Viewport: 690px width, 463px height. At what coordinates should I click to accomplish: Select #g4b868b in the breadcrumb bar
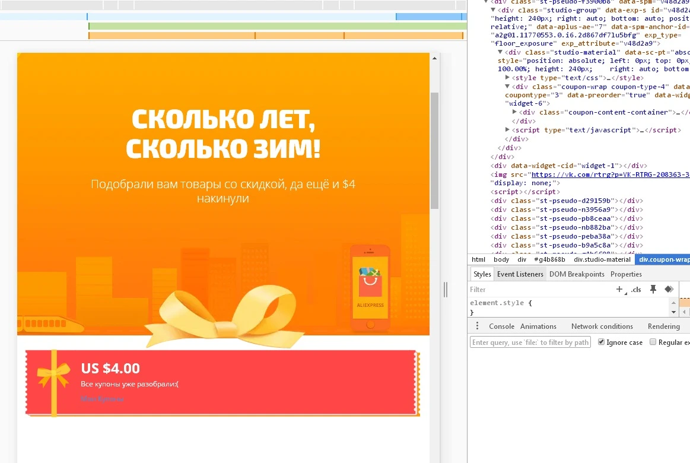tap(549, 259)
